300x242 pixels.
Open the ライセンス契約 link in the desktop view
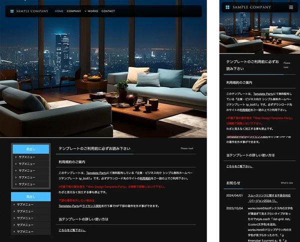[x=92, y=206]
